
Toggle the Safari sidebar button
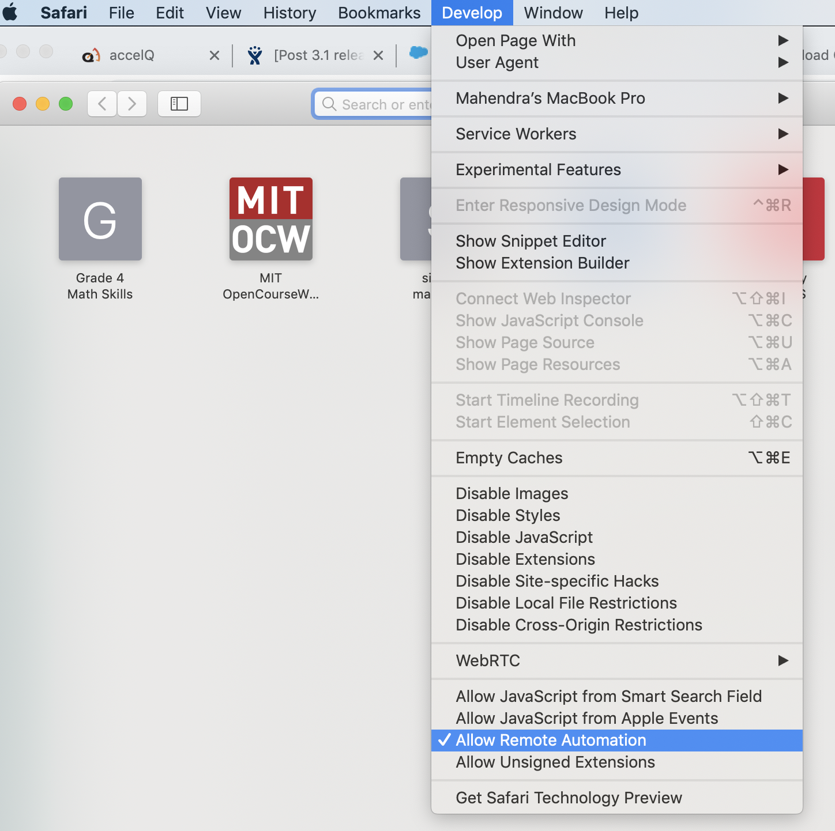[179, 104]
